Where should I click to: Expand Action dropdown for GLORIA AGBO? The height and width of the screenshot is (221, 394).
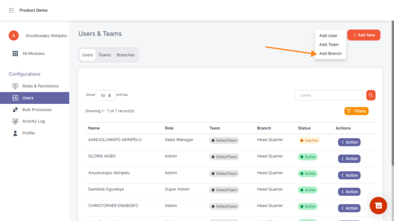[x=349, y=159]
